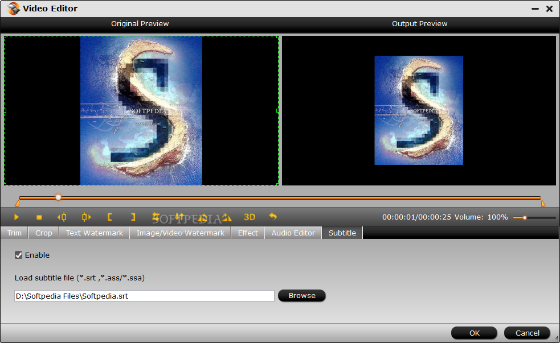Open the Trim tab
The image size is (560, 343).
point(14,233)
